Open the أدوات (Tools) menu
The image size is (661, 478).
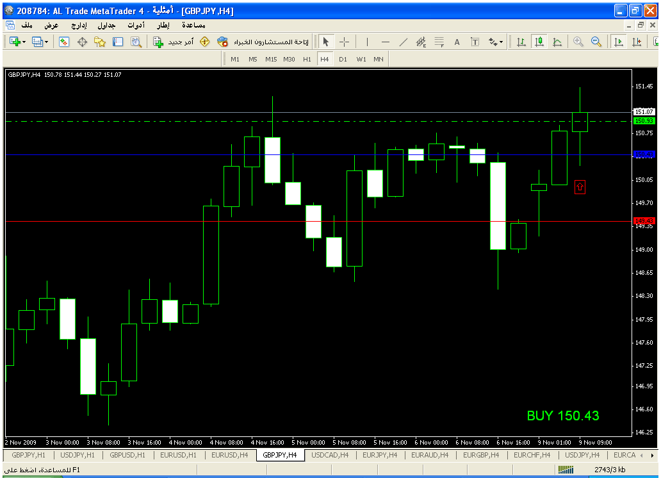tap(135, 25)
